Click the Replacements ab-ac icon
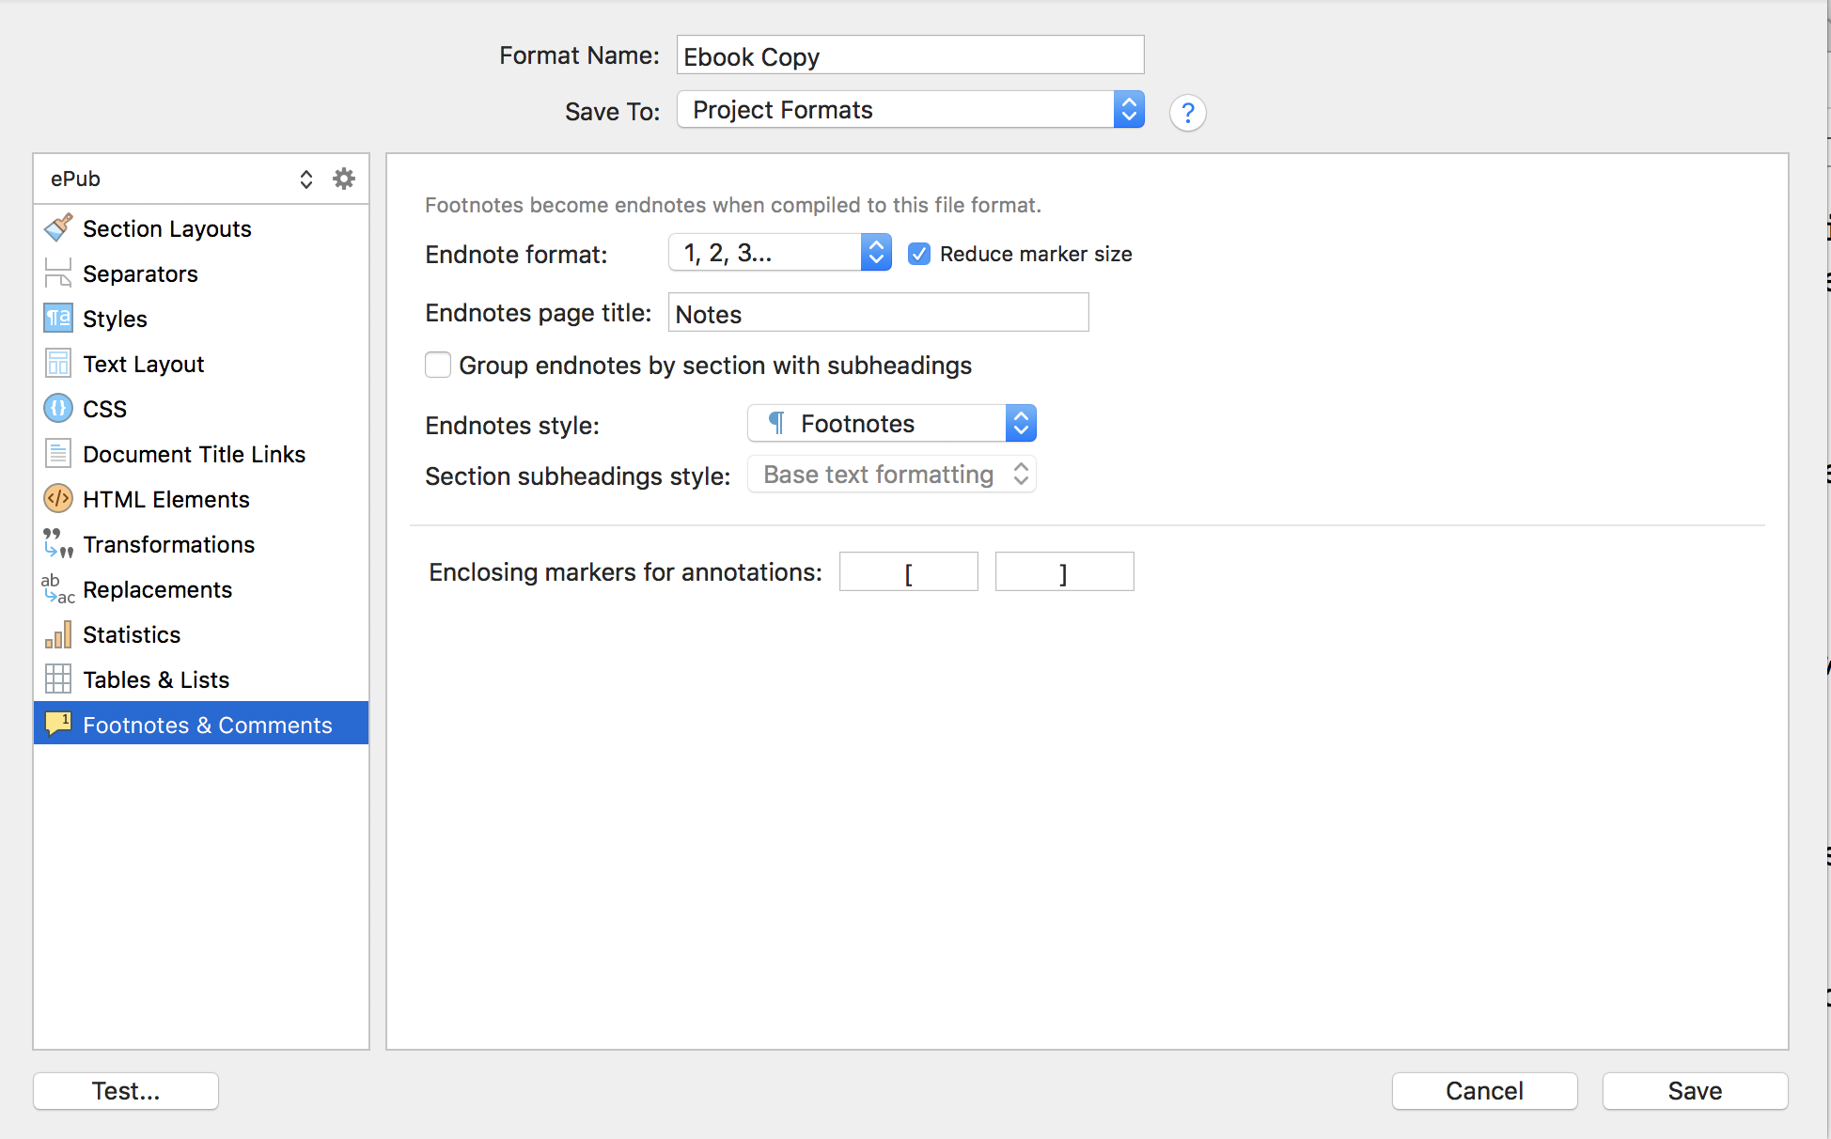Screen dimensions: 1831x1139 [58, 588]
